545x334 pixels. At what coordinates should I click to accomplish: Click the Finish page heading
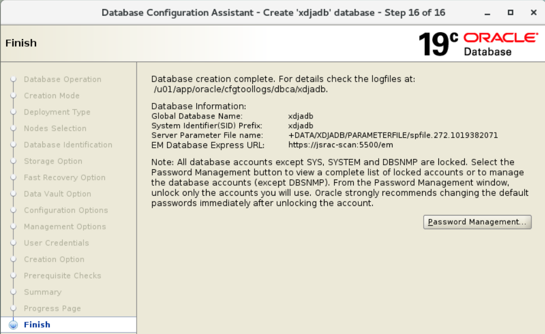tap(21, 43)
